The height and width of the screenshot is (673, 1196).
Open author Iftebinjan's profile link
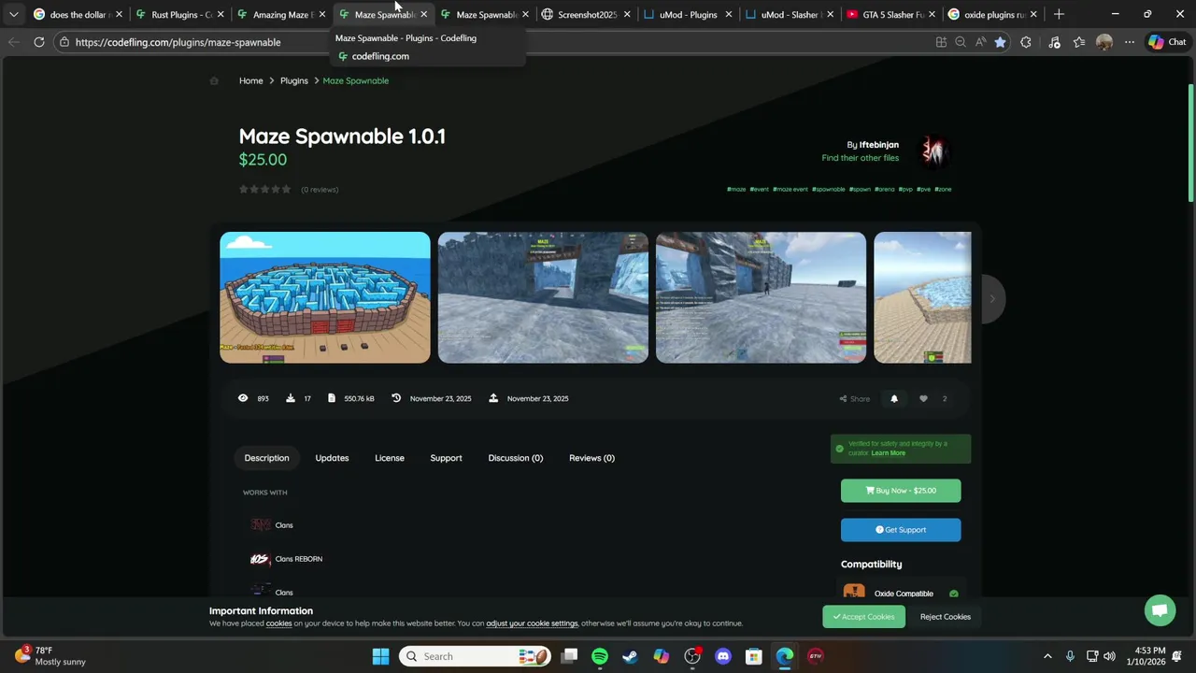879,145
